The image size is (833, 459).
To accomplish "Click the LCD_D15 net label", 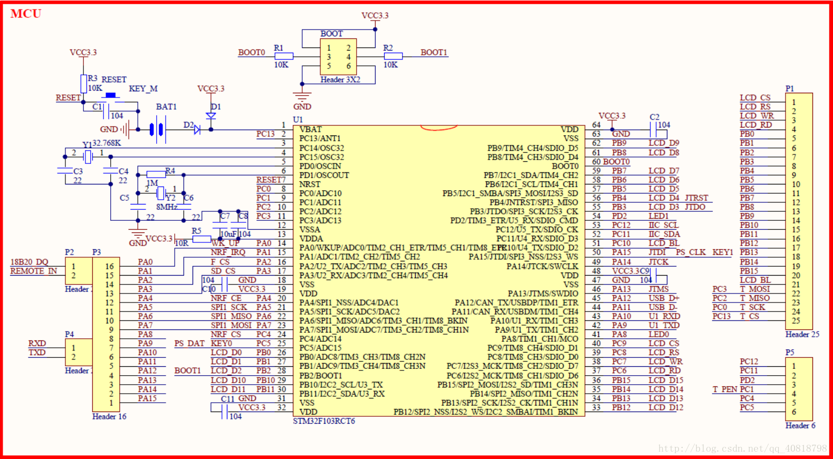I will (666, 380).
